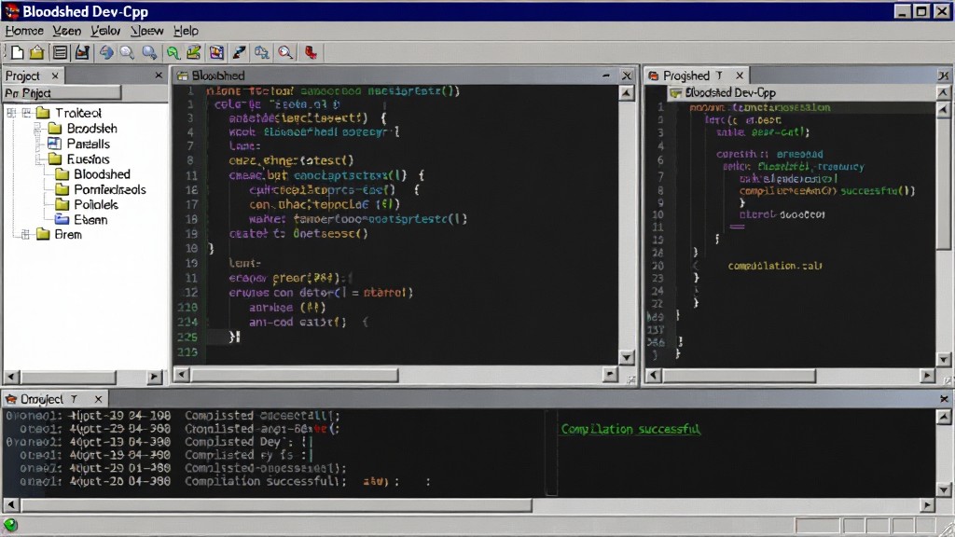Click the blue globe arrow toolbar icon
Screen dimensions: 955x537
[106, 52]
